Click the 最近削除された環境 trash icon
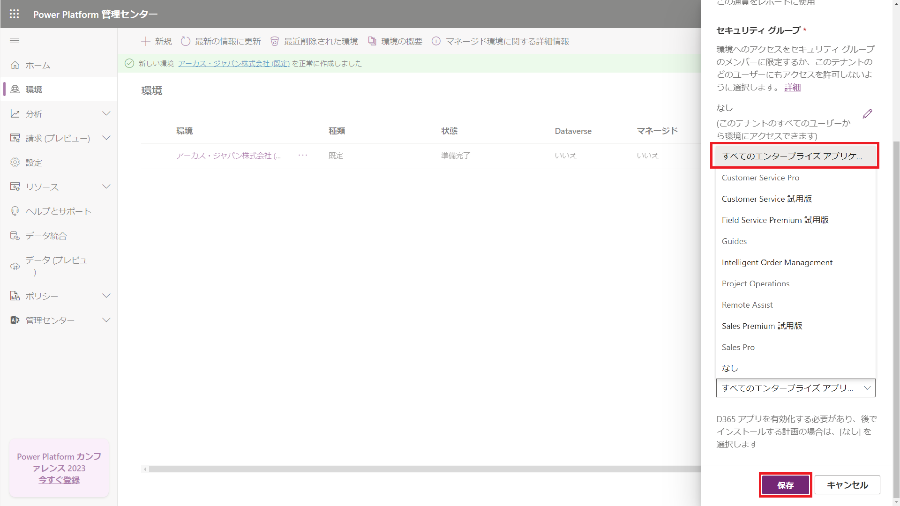Image resolution: width=900 pixels, height=506 pixels. tap(275, 41)
